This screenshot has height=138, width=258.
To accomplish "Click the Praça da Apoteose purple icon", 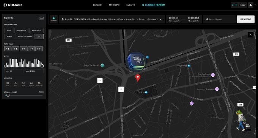I will click(x=217, y=89).
